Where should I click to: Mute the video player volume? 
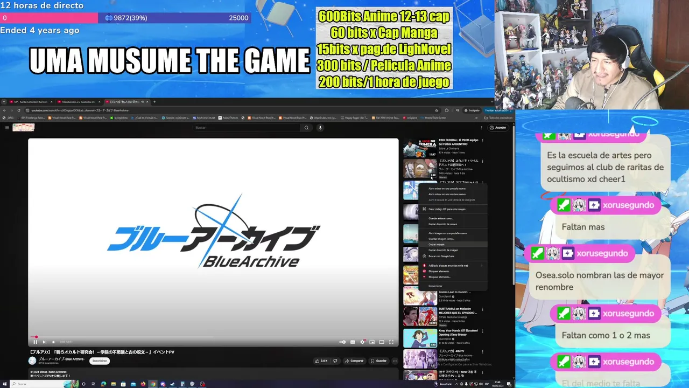tap(53, 342)
